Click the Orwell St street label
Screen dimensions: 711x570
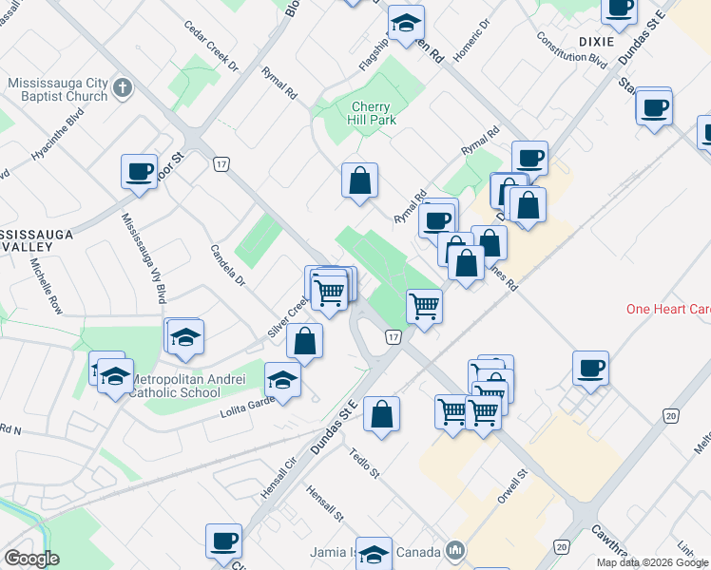[x=513, y=486]
